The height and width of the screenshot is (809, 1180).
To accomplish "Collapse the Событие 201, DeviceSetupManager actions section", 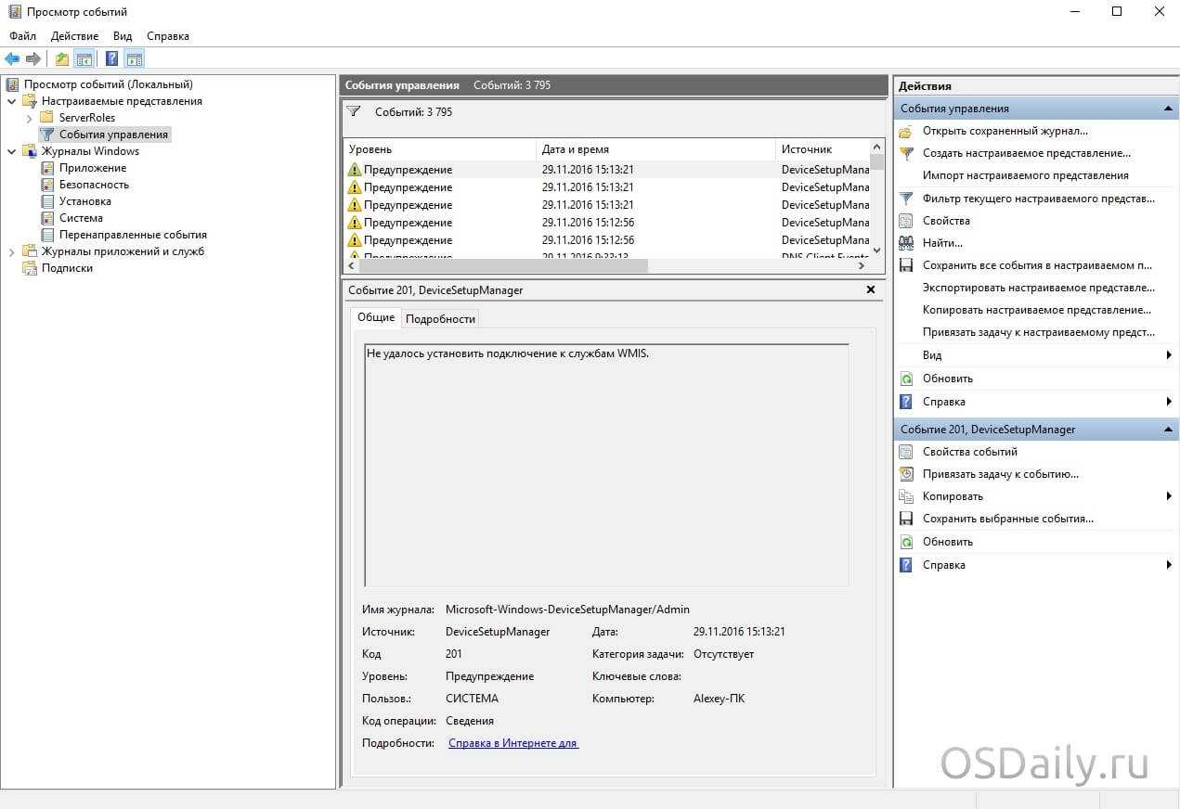I will [1169, 430].
